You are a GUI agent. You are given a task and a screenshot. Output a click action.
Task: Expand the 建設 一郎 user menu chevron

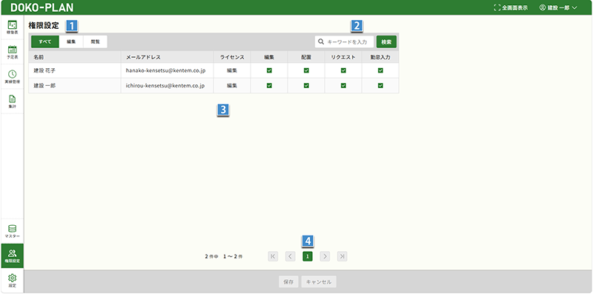[x=575, y=7]
